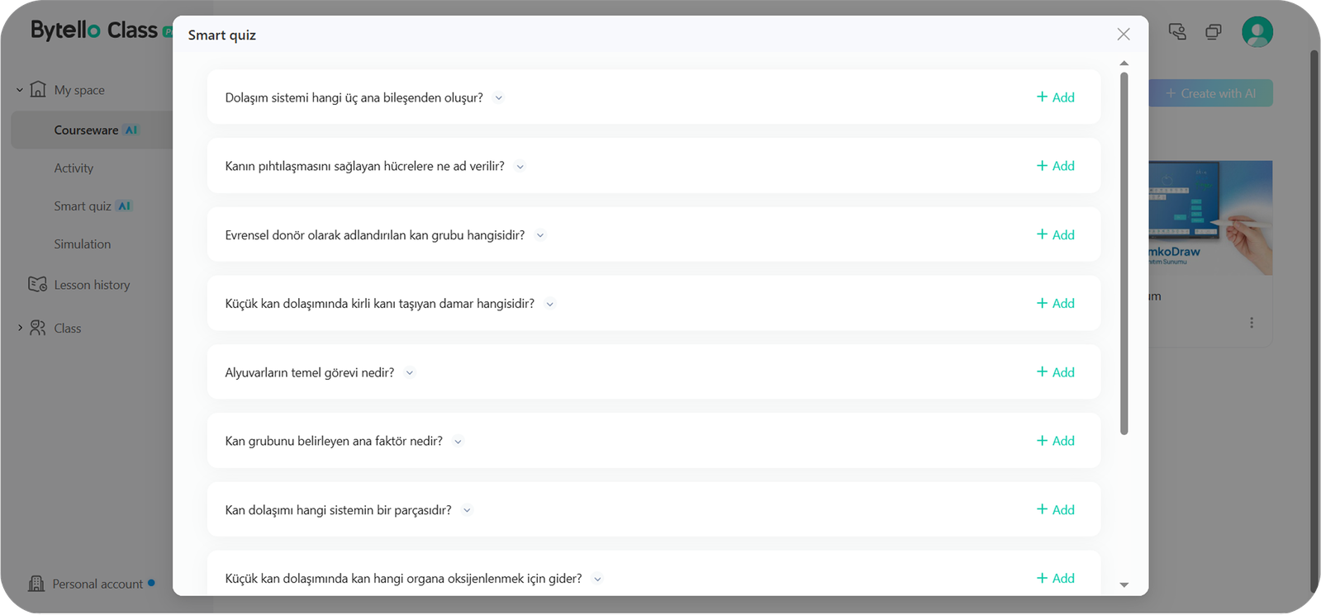Image resolution: width=1321 pixels, height=615 pixels.
Task: Add the 'Kan grubunu belirleyen' question
Action: click(1055, 441)
